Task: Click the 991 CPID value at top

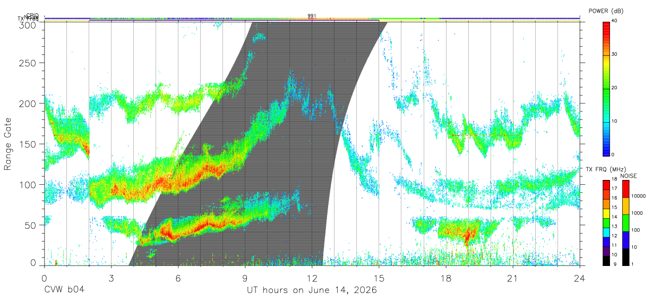Action: [312, 16]
